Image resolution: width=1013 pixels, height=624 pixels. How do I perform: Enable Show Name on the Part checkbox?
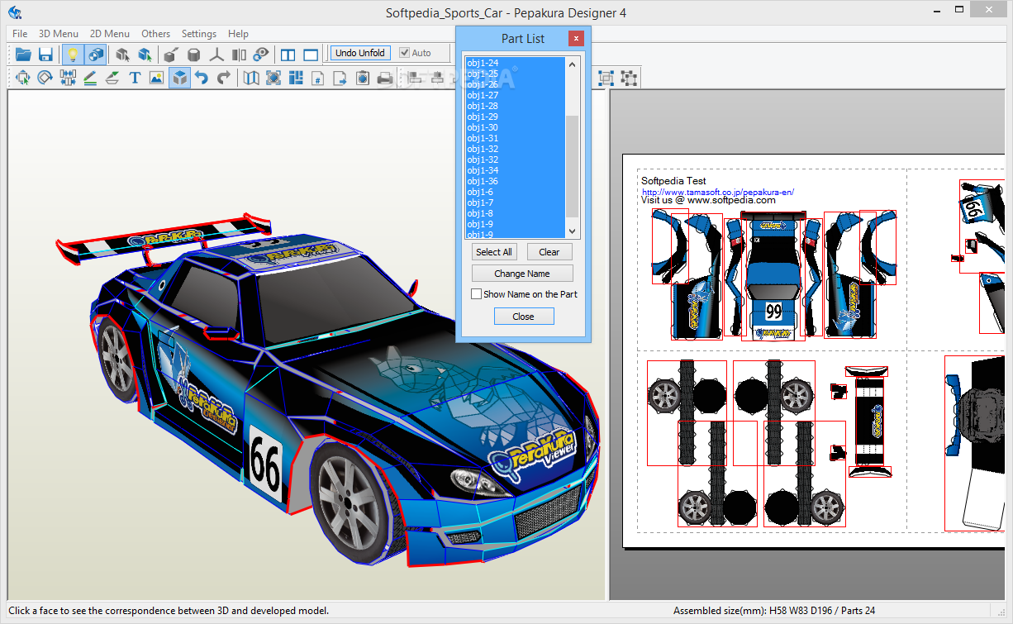point(476,294)
